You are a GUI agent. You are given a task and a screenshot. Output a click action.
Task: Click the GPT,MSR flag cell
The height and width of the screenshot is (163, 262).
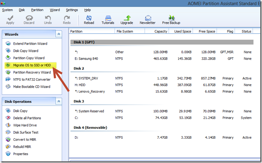[x=227, y=52]
